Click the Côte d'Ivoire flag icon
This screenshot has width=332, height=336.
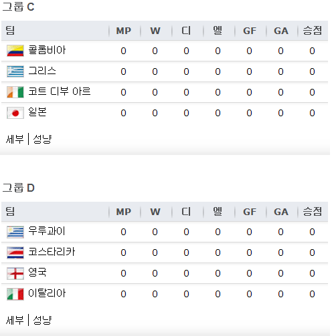coord(15,92)
